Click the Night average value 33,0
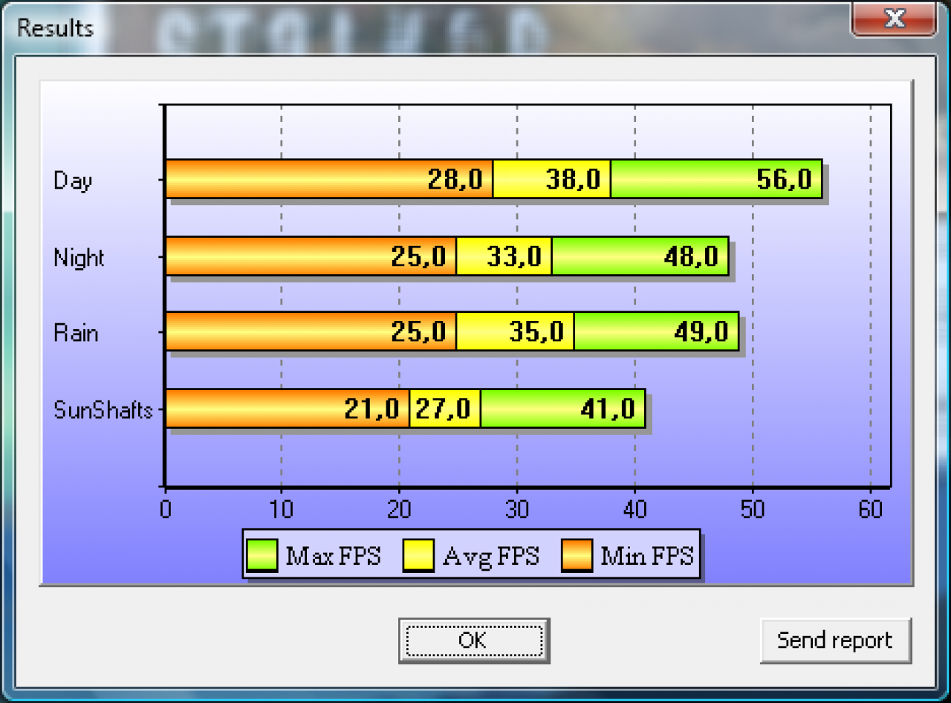 coord(514,256)
